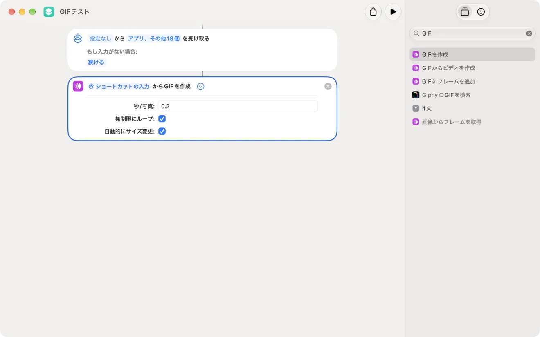Screen dimensions: 540x337
Task: Select GIFを作成 in the action list
Action: click(x=472, y=54)
